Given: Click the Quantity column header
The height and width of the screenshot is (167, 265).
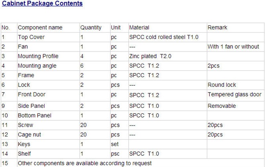Looking at the screenshot, I should tap(91, 28).
